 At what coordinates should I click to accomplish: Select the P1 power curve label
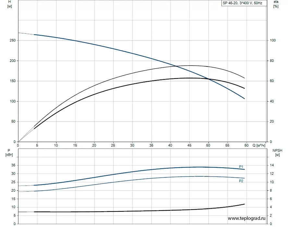(241, 167)
